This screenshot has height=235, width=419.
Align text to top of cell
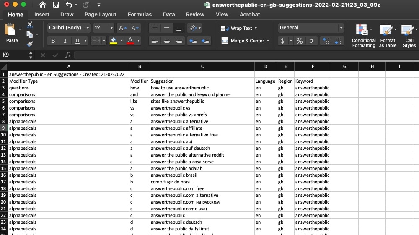coord(155,28)
